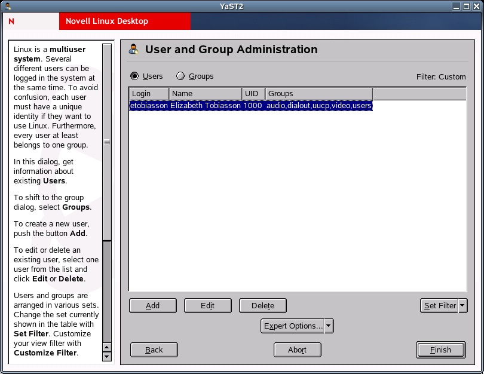Maximize the YaST2 window

click(467, 6)
